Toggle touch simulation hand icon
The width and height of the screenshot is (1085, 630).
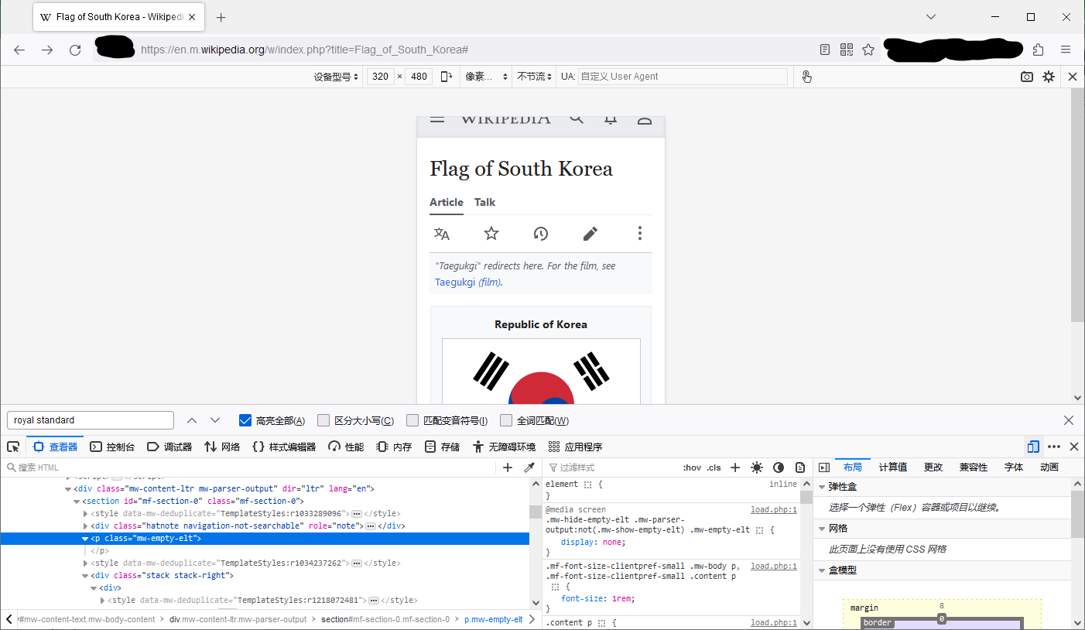point(807,77)
